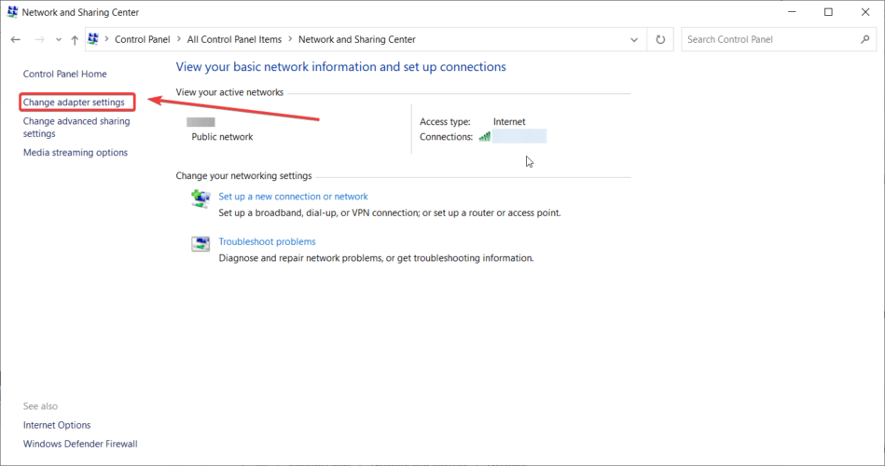The width and height of the screenshot is (885, 466).
Task: Click the green Wi-Fi signal bars icon
Action: [x=484, y=136]
